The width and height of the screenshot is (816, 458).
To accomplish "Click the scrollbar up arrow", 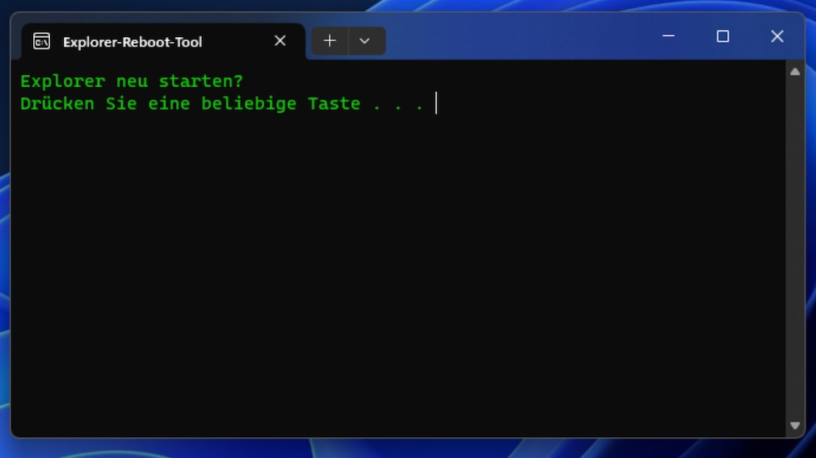I will click(795, 72).
